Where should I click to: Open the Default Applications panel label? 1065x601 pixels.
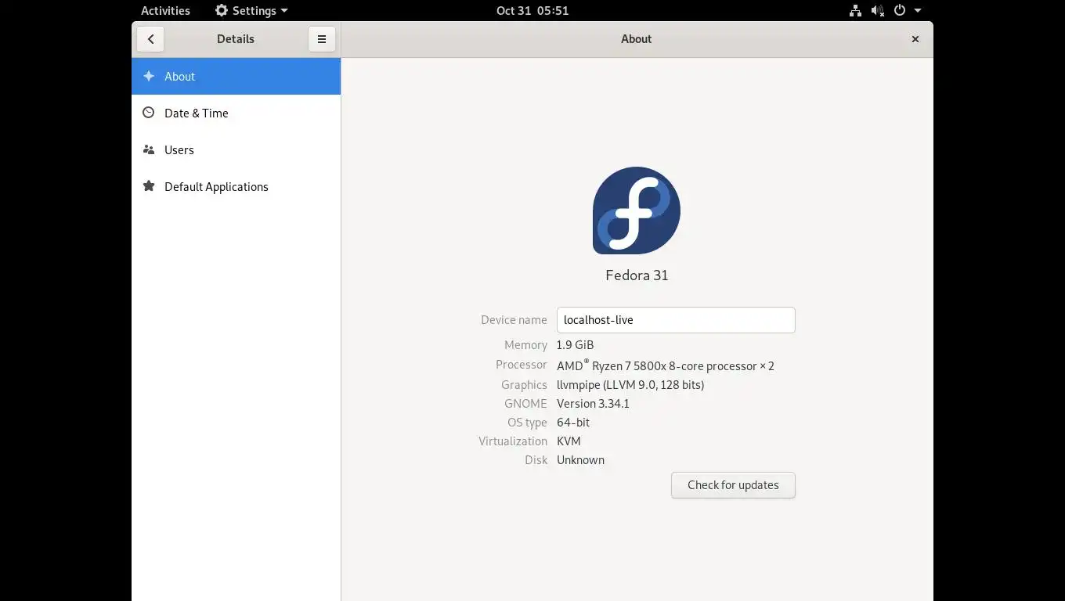[x=216, y=186]
